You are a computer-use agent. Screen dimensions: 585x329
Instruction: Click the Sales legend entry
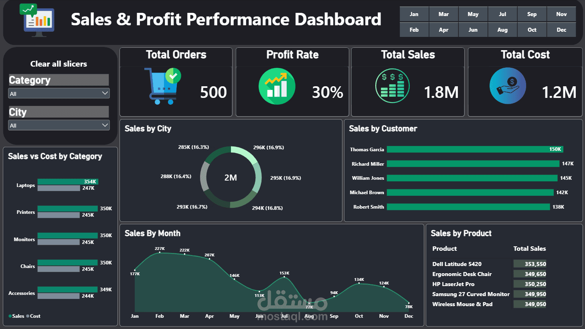(x=16, y=316)
